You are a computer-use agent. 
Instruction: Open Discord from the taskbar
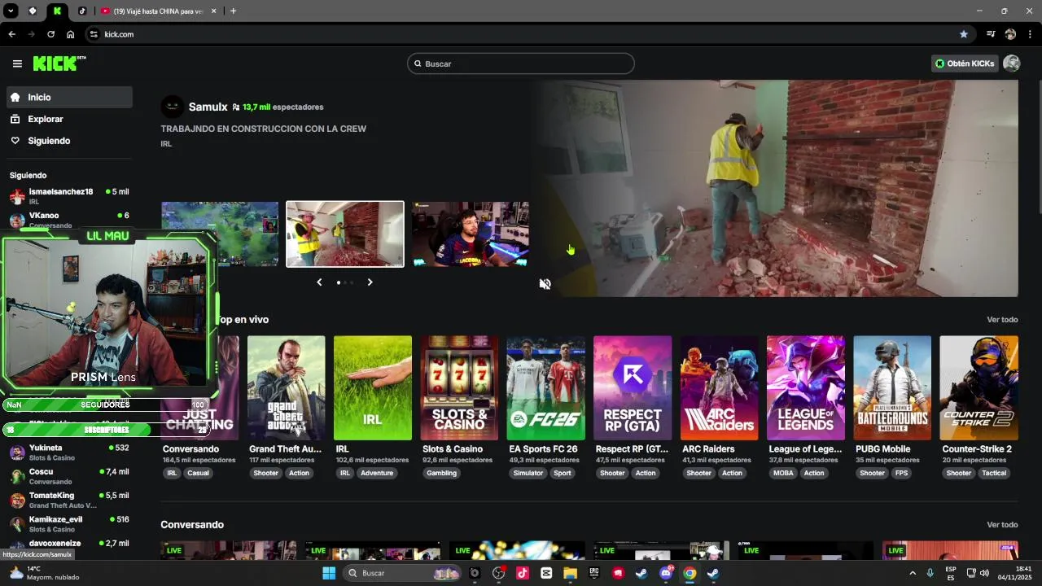click(666, 573)
